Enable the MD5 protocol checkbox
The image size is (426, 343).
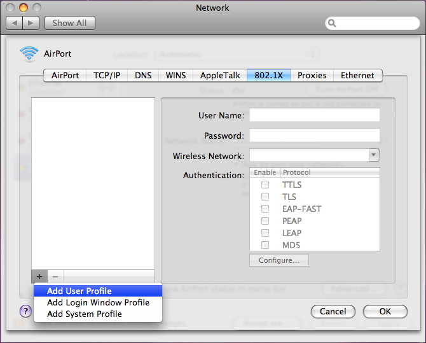click(x=265, y=245)
